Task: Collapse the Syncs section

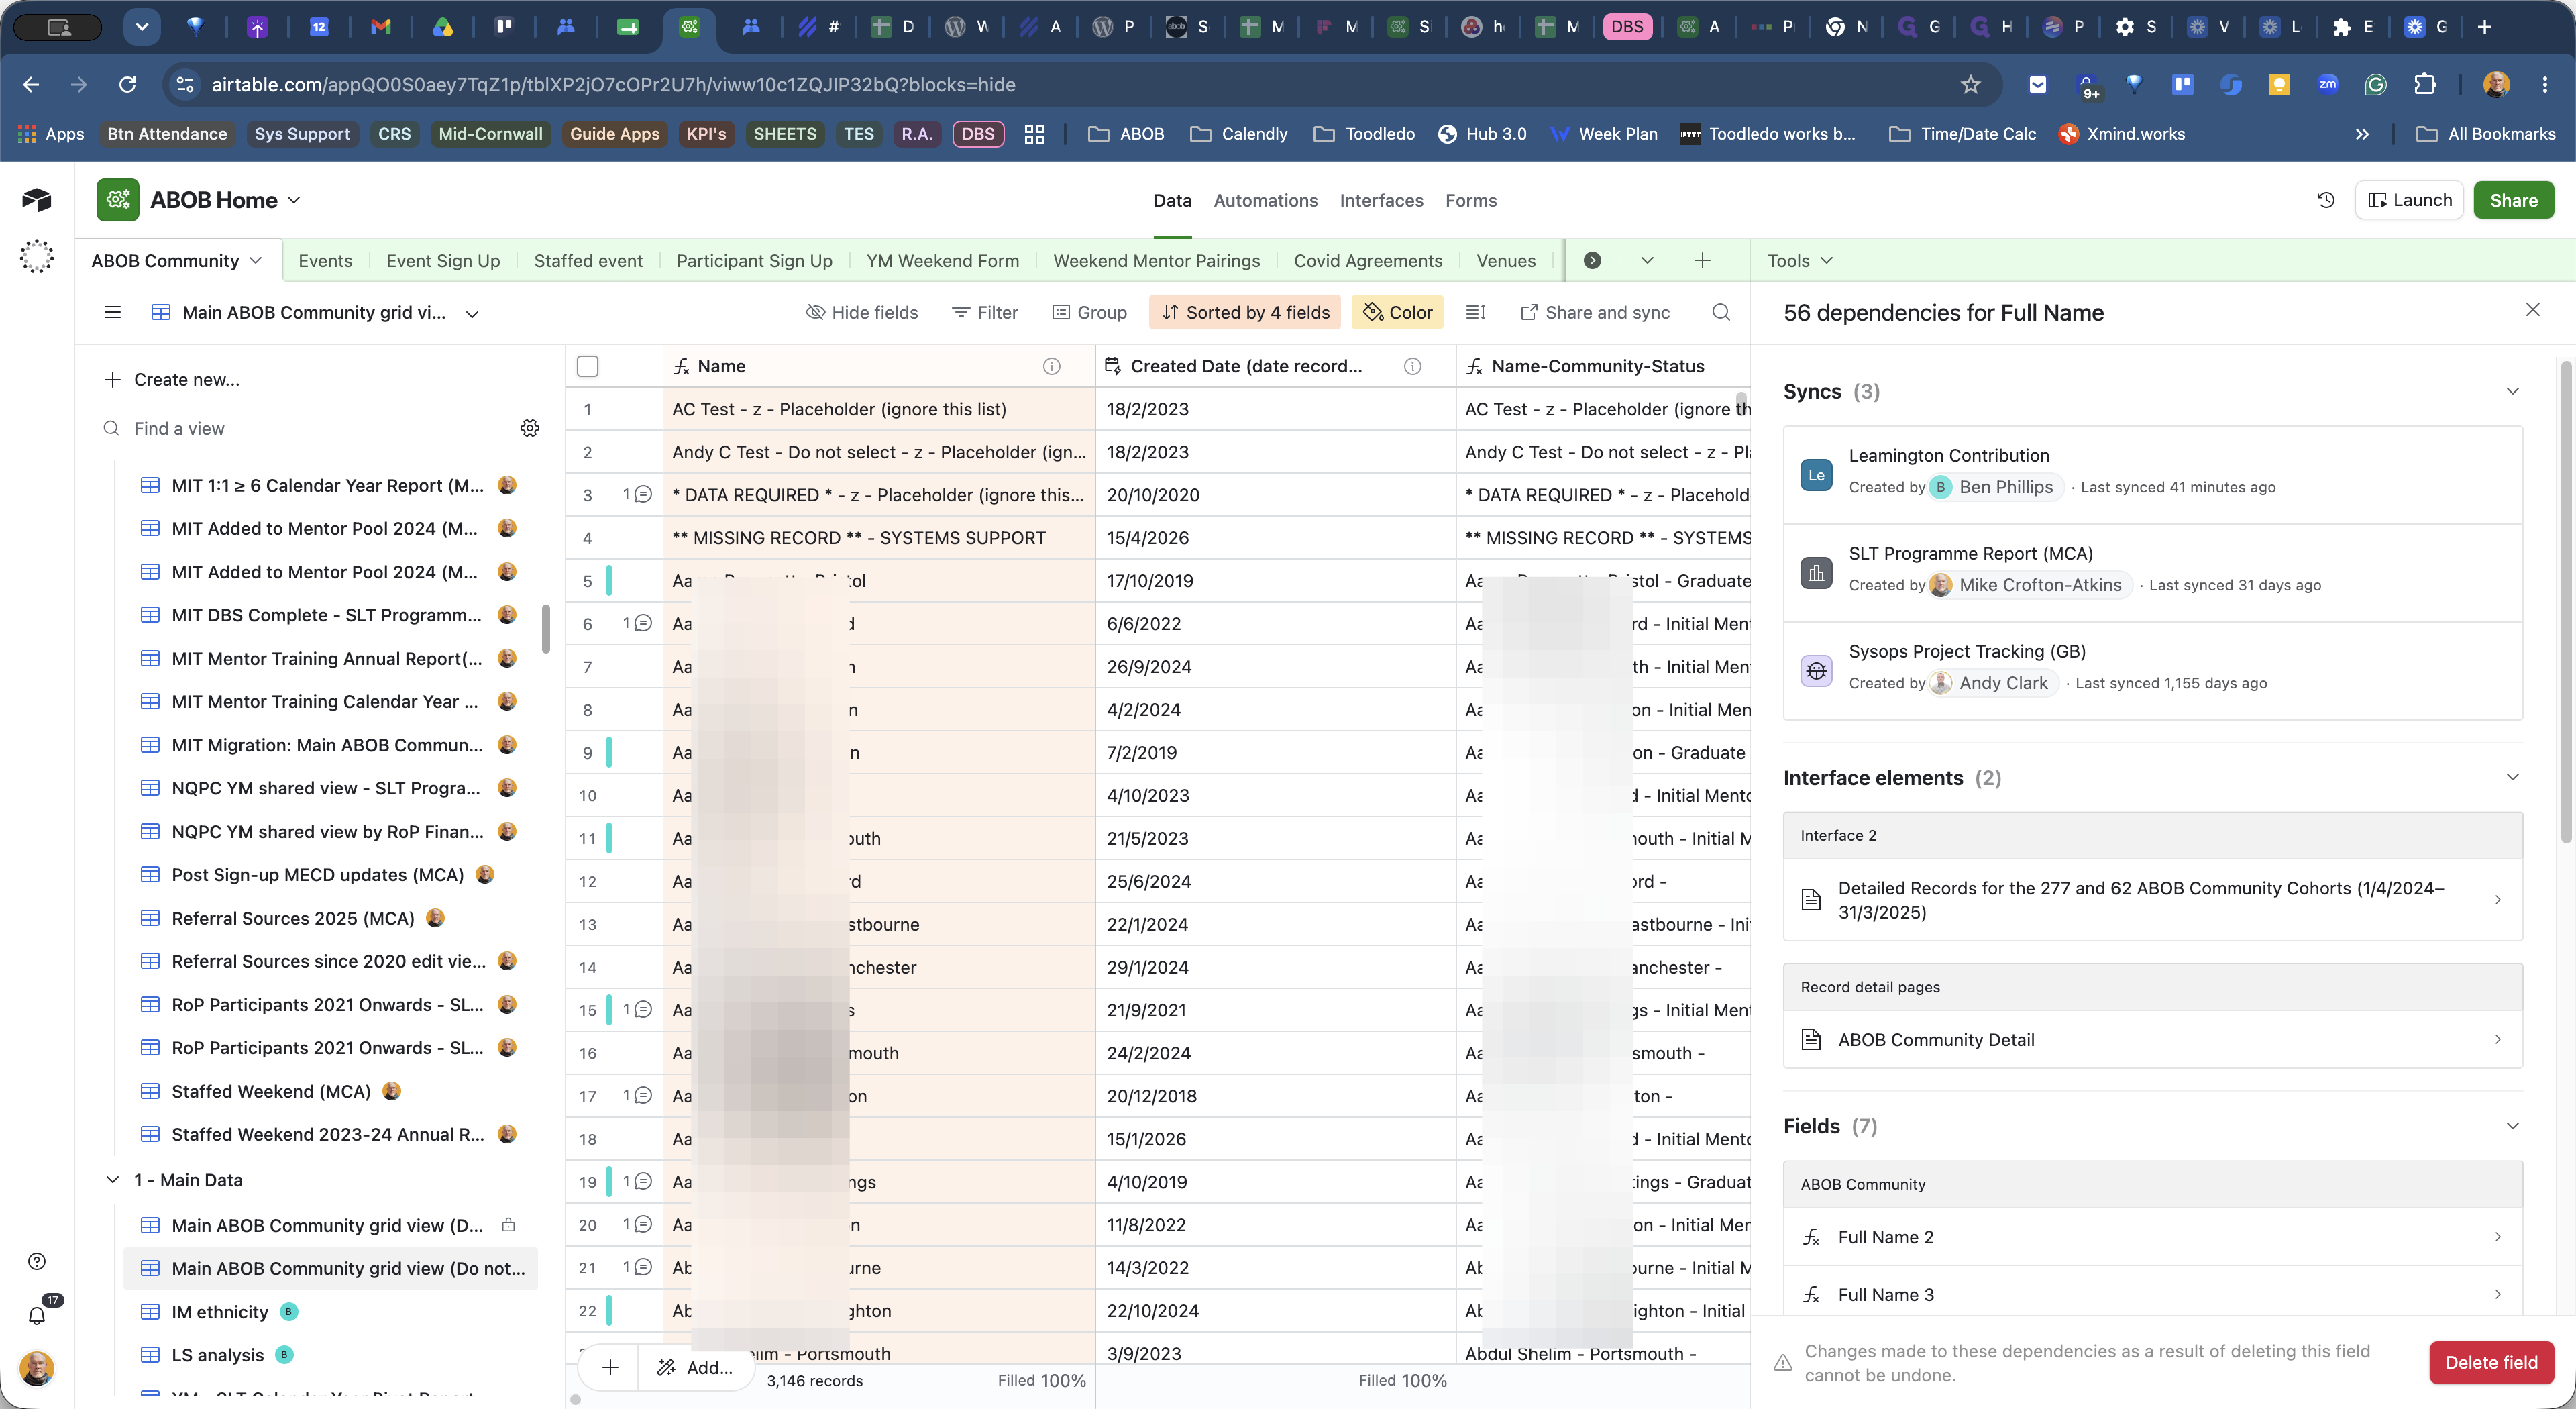Action: pyautogui.click(x=2512, y=391)
